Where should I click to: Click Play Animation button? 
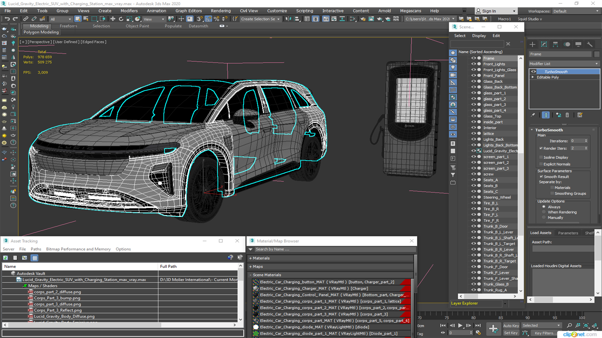(x=460, y=325)
